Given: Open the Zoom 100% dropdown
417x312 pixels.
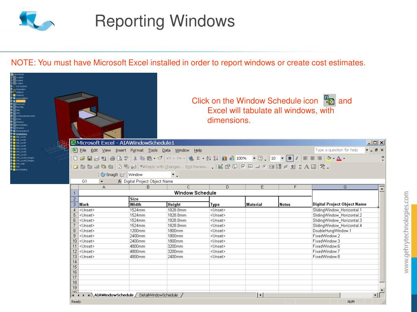Looking at the screenshot, I should tap(254, 158).
